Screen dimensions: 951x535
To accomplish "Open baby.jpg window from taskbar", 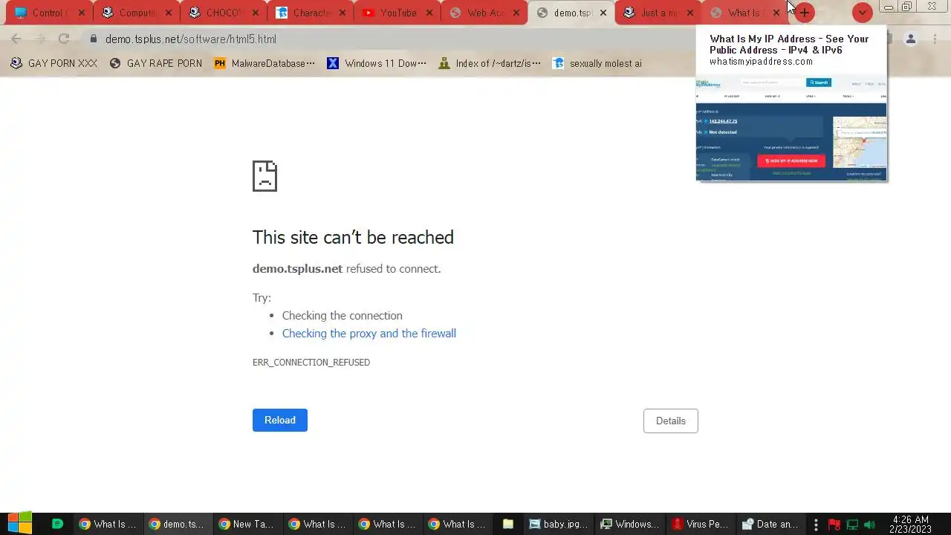I will (558, 524).
